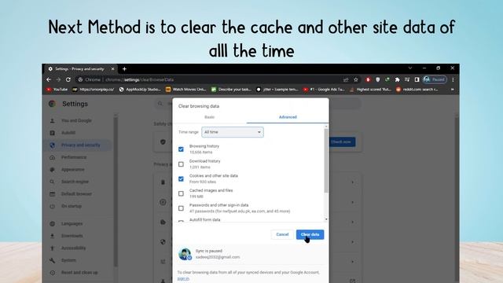Reload the page with refresh icon

[x=68, y=79]
